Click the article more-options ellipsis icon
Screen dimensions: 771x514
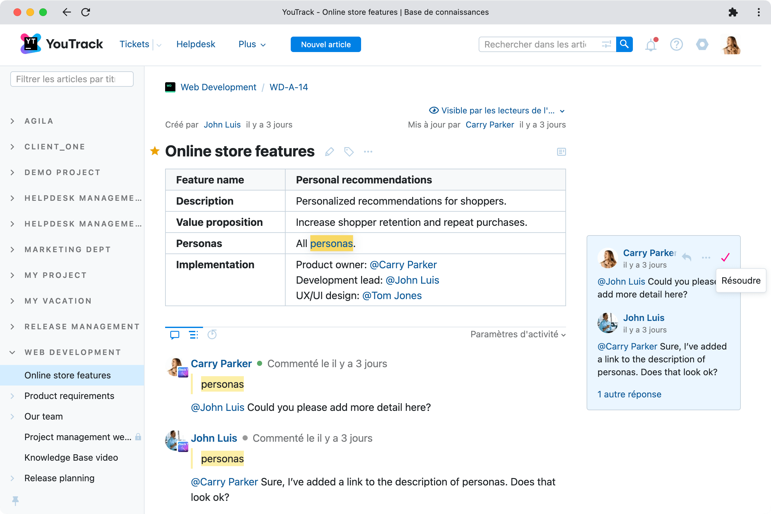point(368,151)
